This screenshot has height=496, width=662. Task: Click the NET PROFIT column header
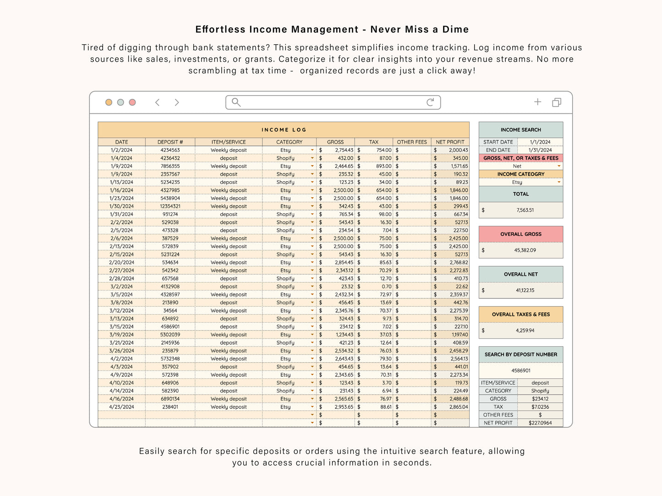(450, 142)
